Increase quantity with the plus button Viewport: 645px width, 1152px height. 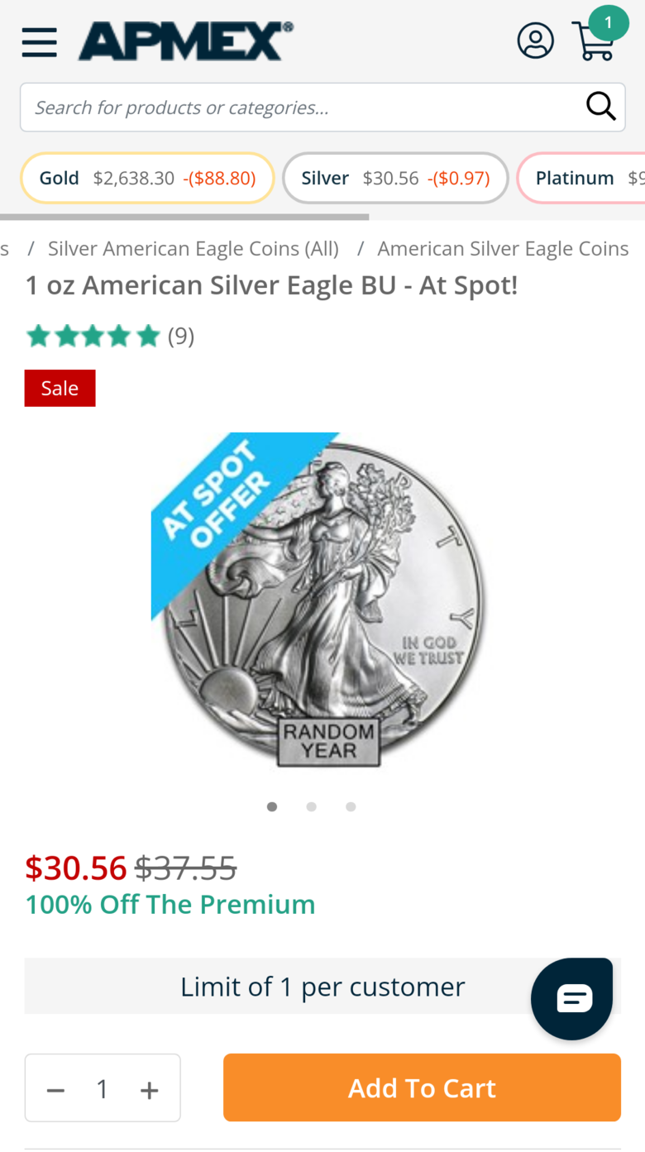click(x=149, y=1090)
